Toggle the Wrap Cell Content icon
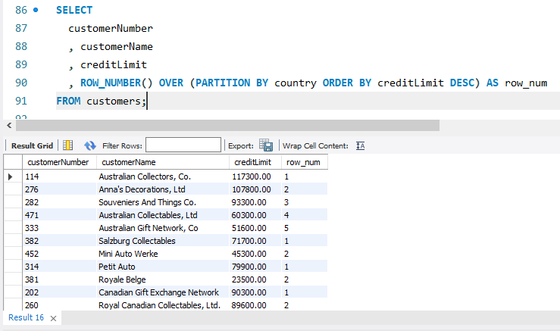Viewport: 560px width, 331px height. 361,145
